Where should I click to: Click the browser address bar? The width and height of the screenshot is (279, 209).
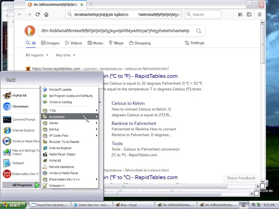(123, 14)
